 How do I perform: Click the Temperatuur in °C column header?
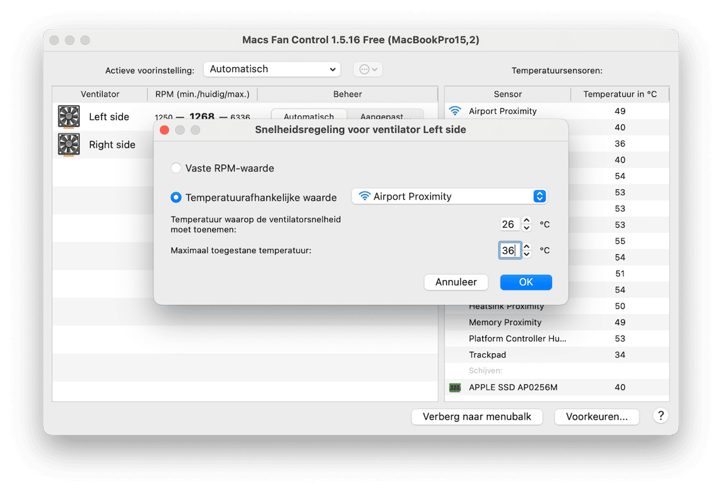coord(619,94)
